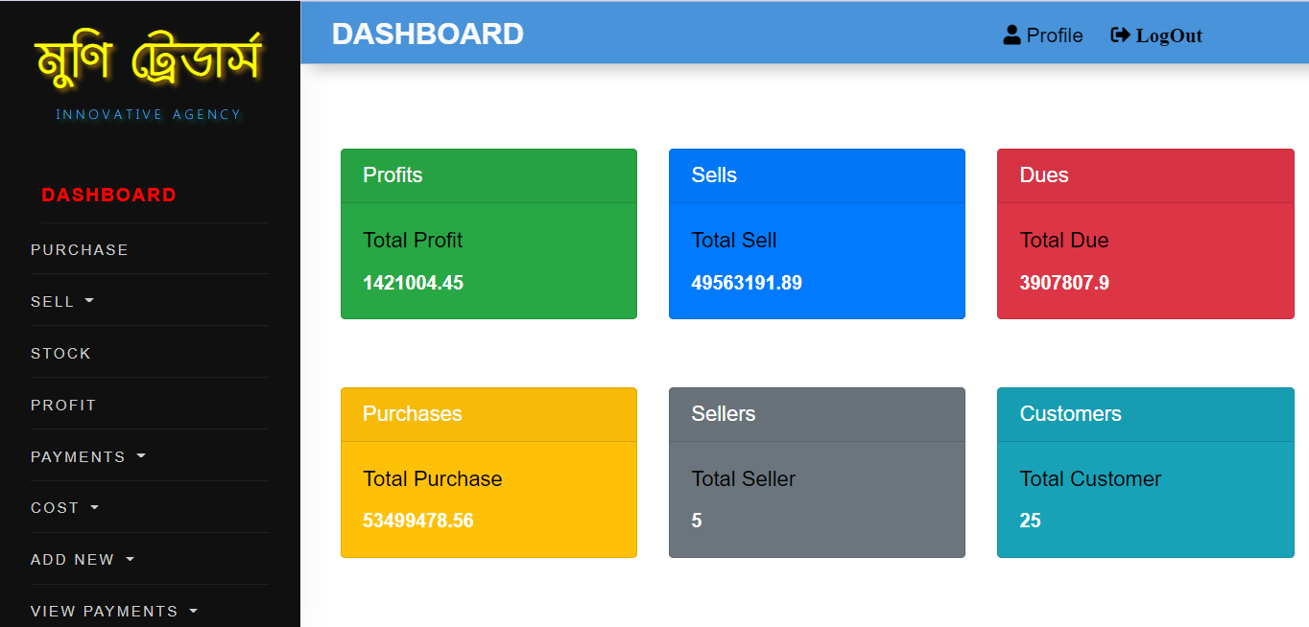Expand the VIEW PAYMENTS dropdown
This screenshot has height=627, width=1309.
[113, 610]
